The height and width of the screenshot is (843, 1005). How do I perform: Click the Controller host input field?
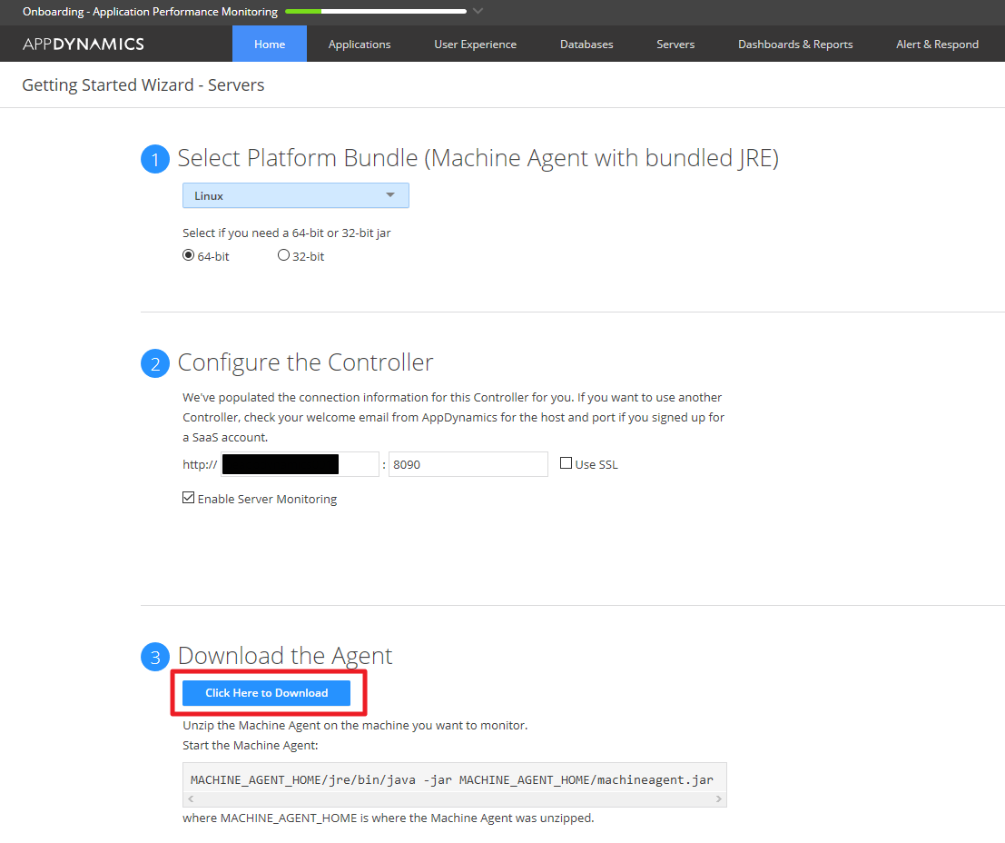(300, 464)
